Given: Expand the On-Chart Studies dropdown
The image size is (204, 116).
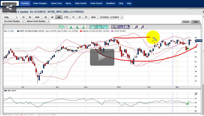Looking at the screenshot, I should pyautogui.click(x=13, y=21).
